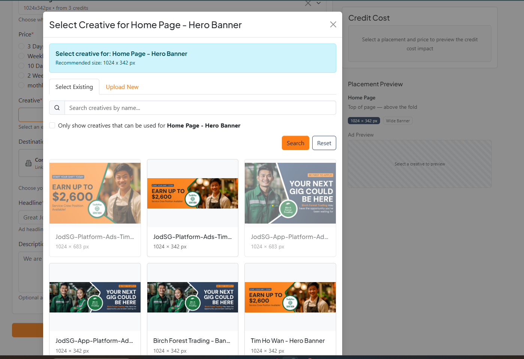This screenshot has width=524, height=359.
Task: Click the destination link icon in background
Action: point(28,163)
